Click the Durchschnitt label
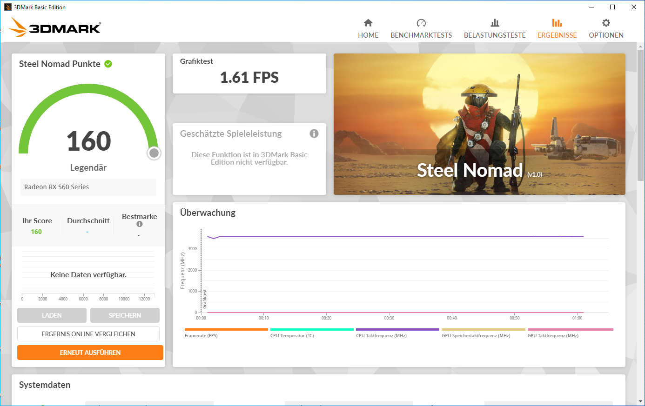This screenshot has width=645, height=406. coord(88,221)
